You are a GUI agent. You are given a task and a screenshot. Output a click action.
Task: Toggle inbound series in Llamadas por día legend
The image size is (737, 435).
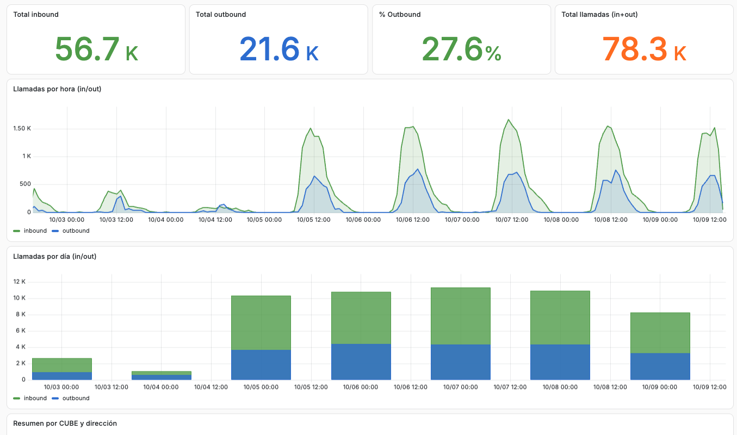35,398
